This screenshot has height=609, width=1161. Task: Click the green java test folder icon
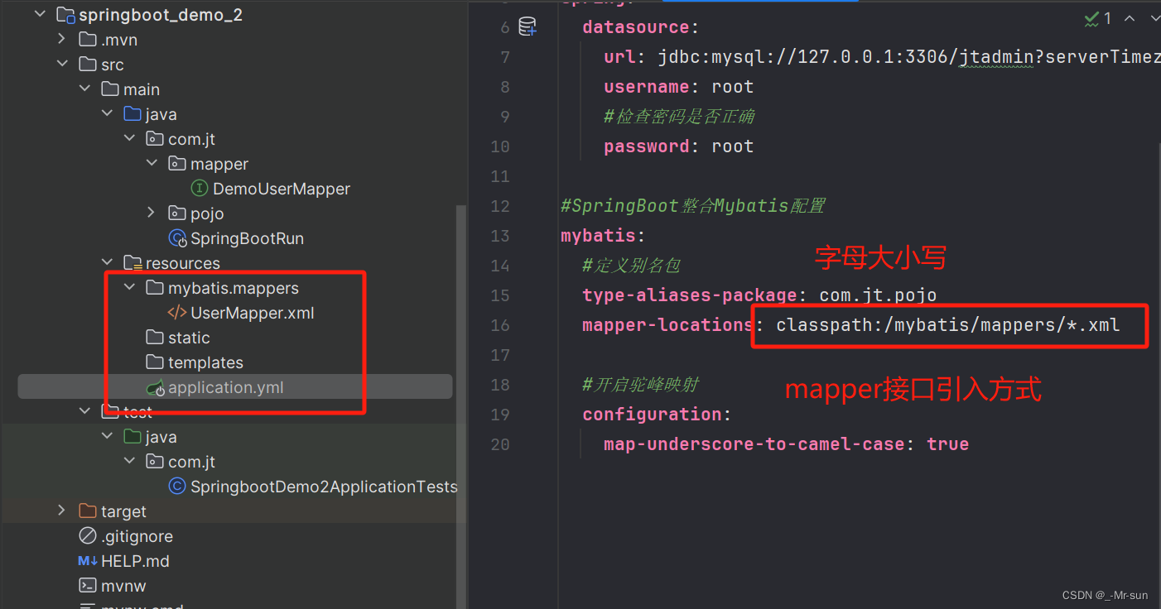(x=132, y=437)
